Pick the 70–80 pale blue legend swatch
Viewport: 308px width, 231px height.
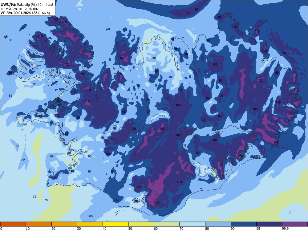click(192, 224)
